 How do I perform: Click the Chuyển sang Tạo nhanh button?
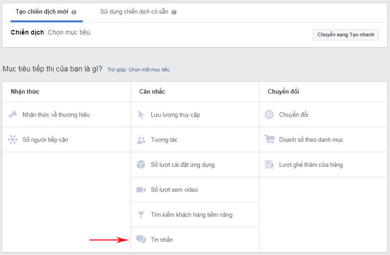coord(346,35)
